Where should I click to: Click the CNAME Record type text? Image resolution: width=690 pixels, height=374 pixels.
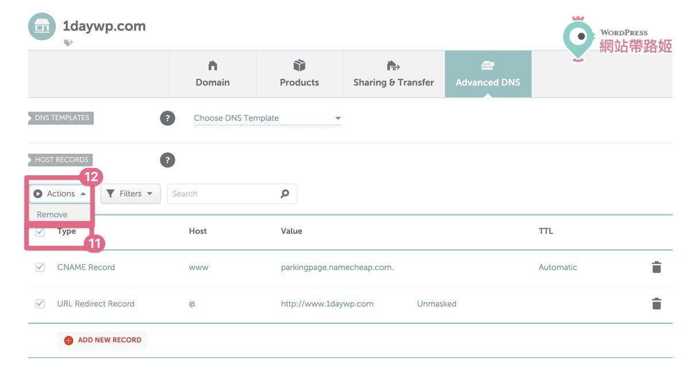coord(86,267)
